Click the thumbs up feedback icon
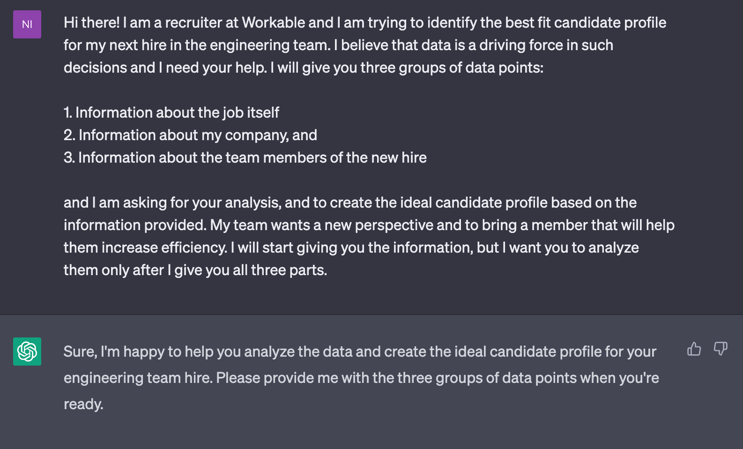The image size is (743, 449). [x=694, y=349]
